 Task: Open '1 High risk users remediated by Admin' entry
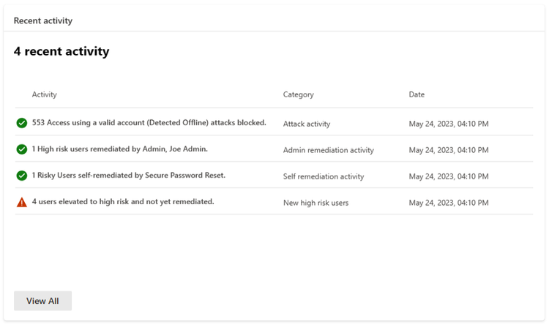point(119,149)
